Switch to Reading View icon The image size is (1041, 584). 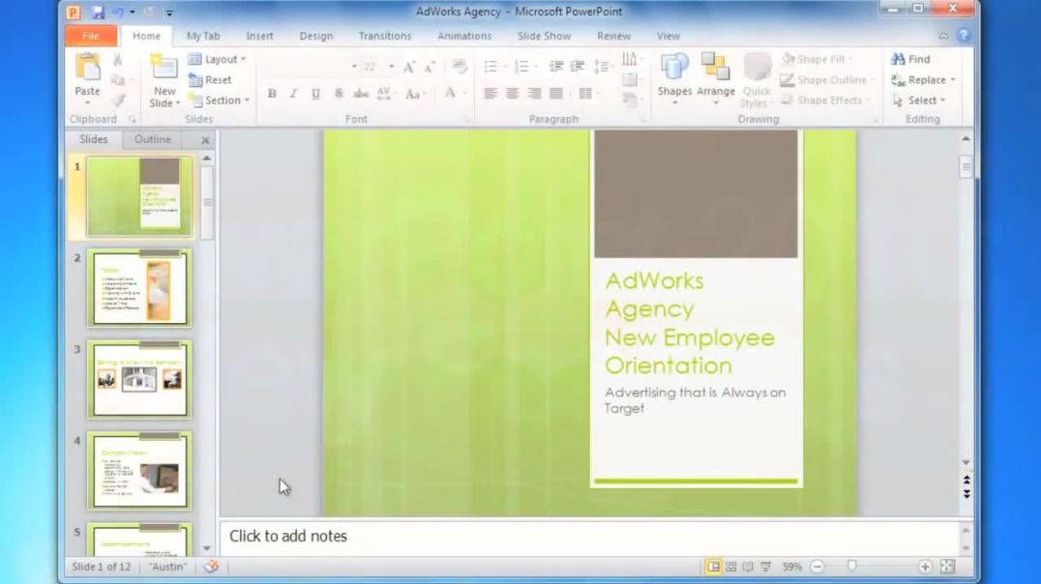(748, 567)
